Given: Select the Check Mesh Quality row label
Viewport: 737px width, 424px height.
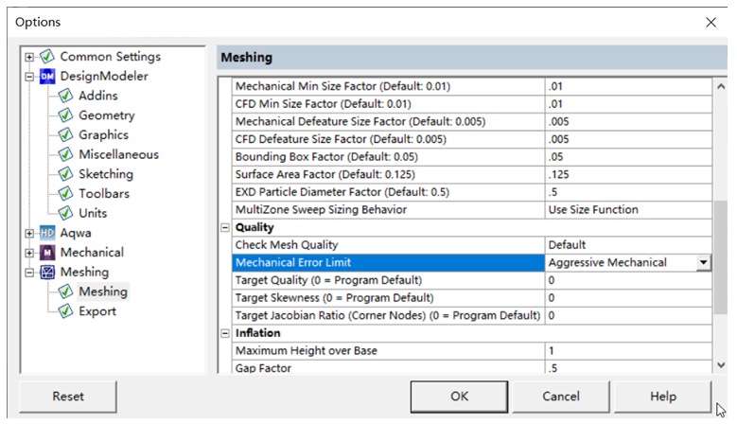Looking at the screenshot, I should pyautogui.click(x=388, y=245).
